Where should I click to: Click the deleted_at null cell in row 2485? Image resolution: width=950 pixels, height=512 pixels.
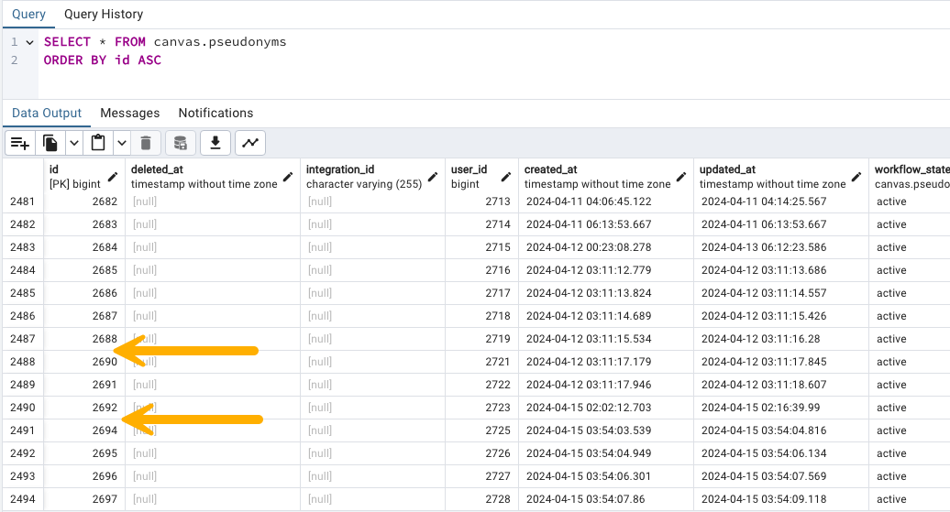point(213,293)
